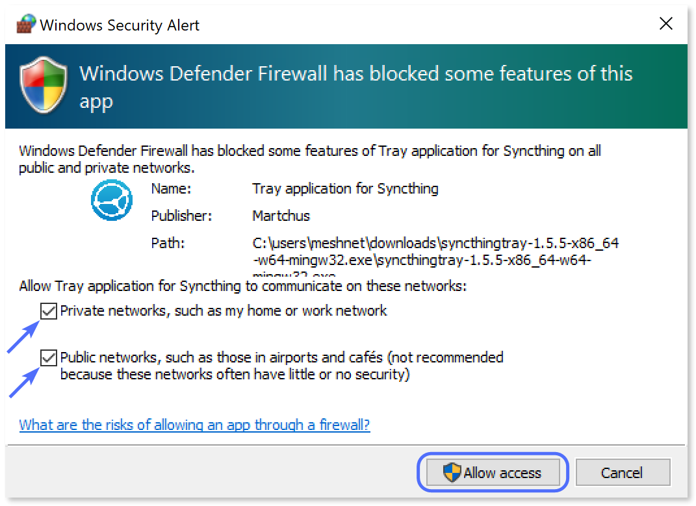Select the Publisher name Martchus
Screen dimensions: 696x506
pyautogui.click(x=275, y=216)
